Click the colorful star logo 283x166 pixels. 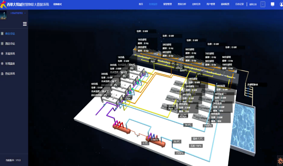pos(3,4)
